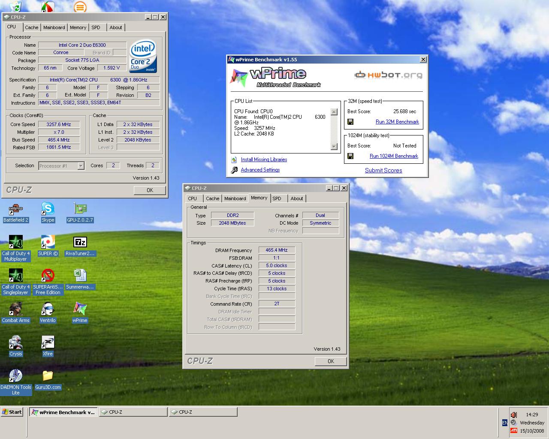
Task: Launch Skype desktop icon
Action: point(48,213)
